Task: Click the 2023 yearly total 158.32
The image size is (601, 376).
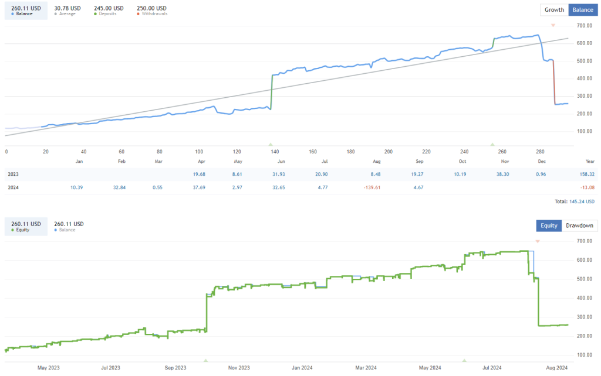Action: click(585, 174)
